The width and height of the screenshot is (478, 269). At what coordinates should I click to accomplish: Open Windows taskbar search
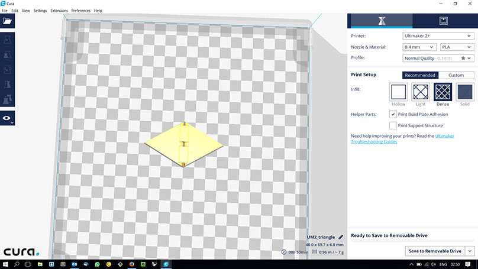(x=17, y=264)
